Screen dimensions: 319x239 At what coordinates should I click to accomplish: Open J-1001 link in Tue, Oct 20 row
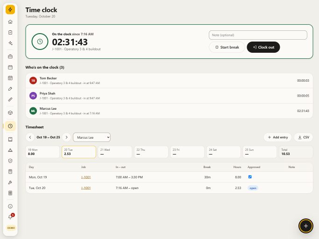click(x=86, y=188)
